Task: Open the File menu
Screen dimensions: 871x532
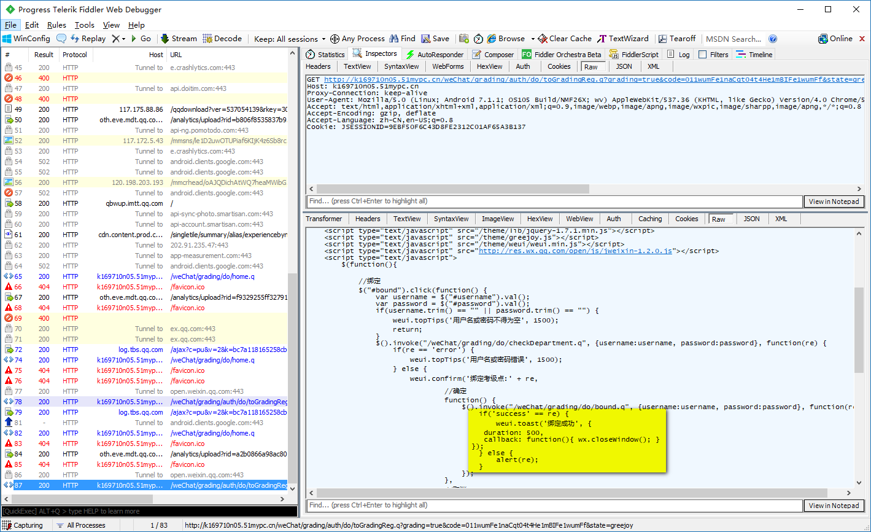Action: 11,25
